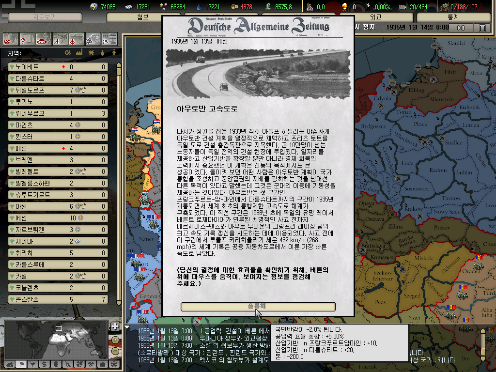Sort provinces by oil drop icon
The width and height of the screenshot is (496, 372).
click(x=103, y=52)
